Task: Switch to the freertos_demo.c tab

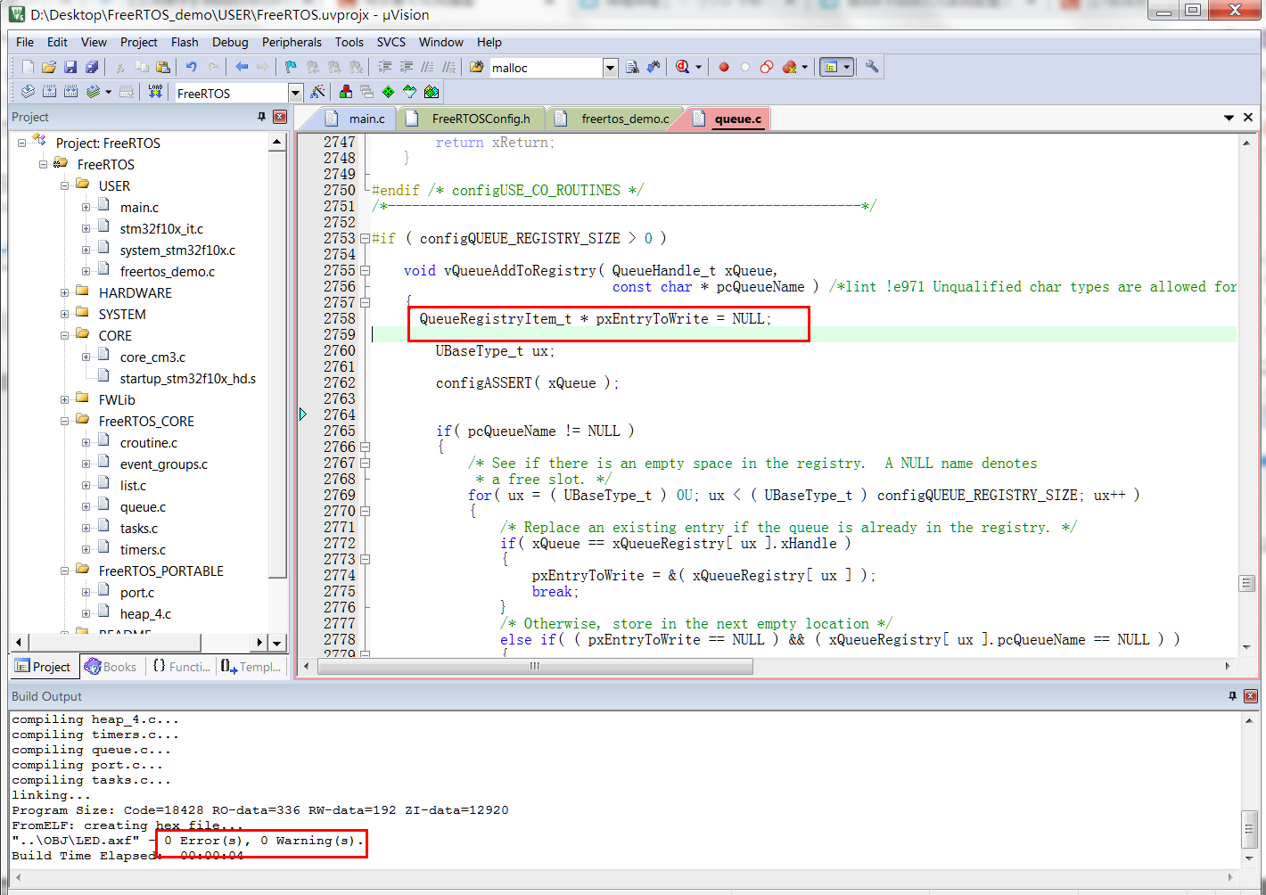Action: pos(615,119)
